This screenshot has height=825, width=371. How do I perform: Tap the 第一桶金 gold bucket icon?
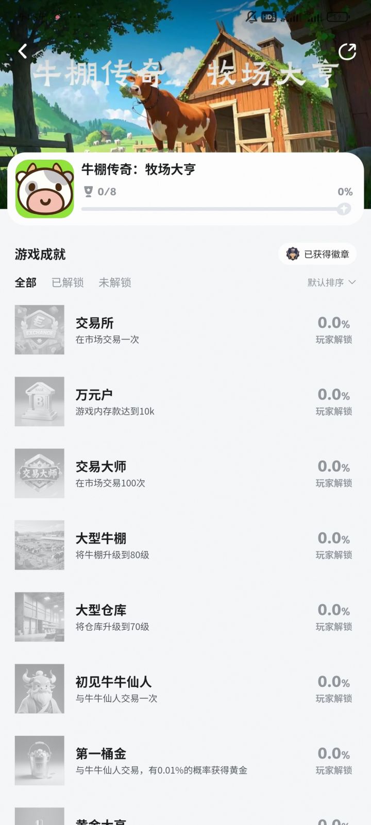pos(40,760)
